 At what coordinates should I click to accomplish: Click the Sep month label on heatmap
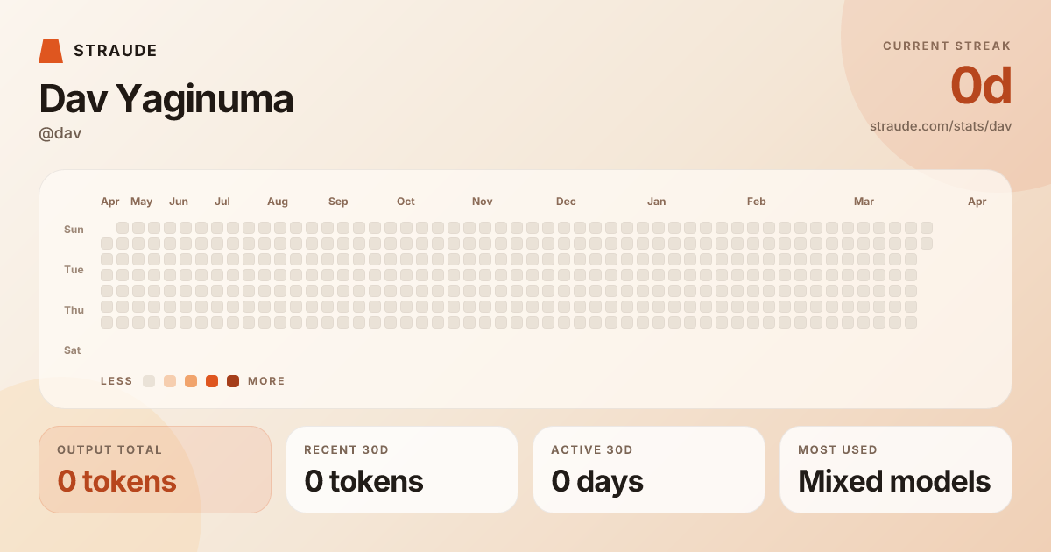tap(338, 202)
